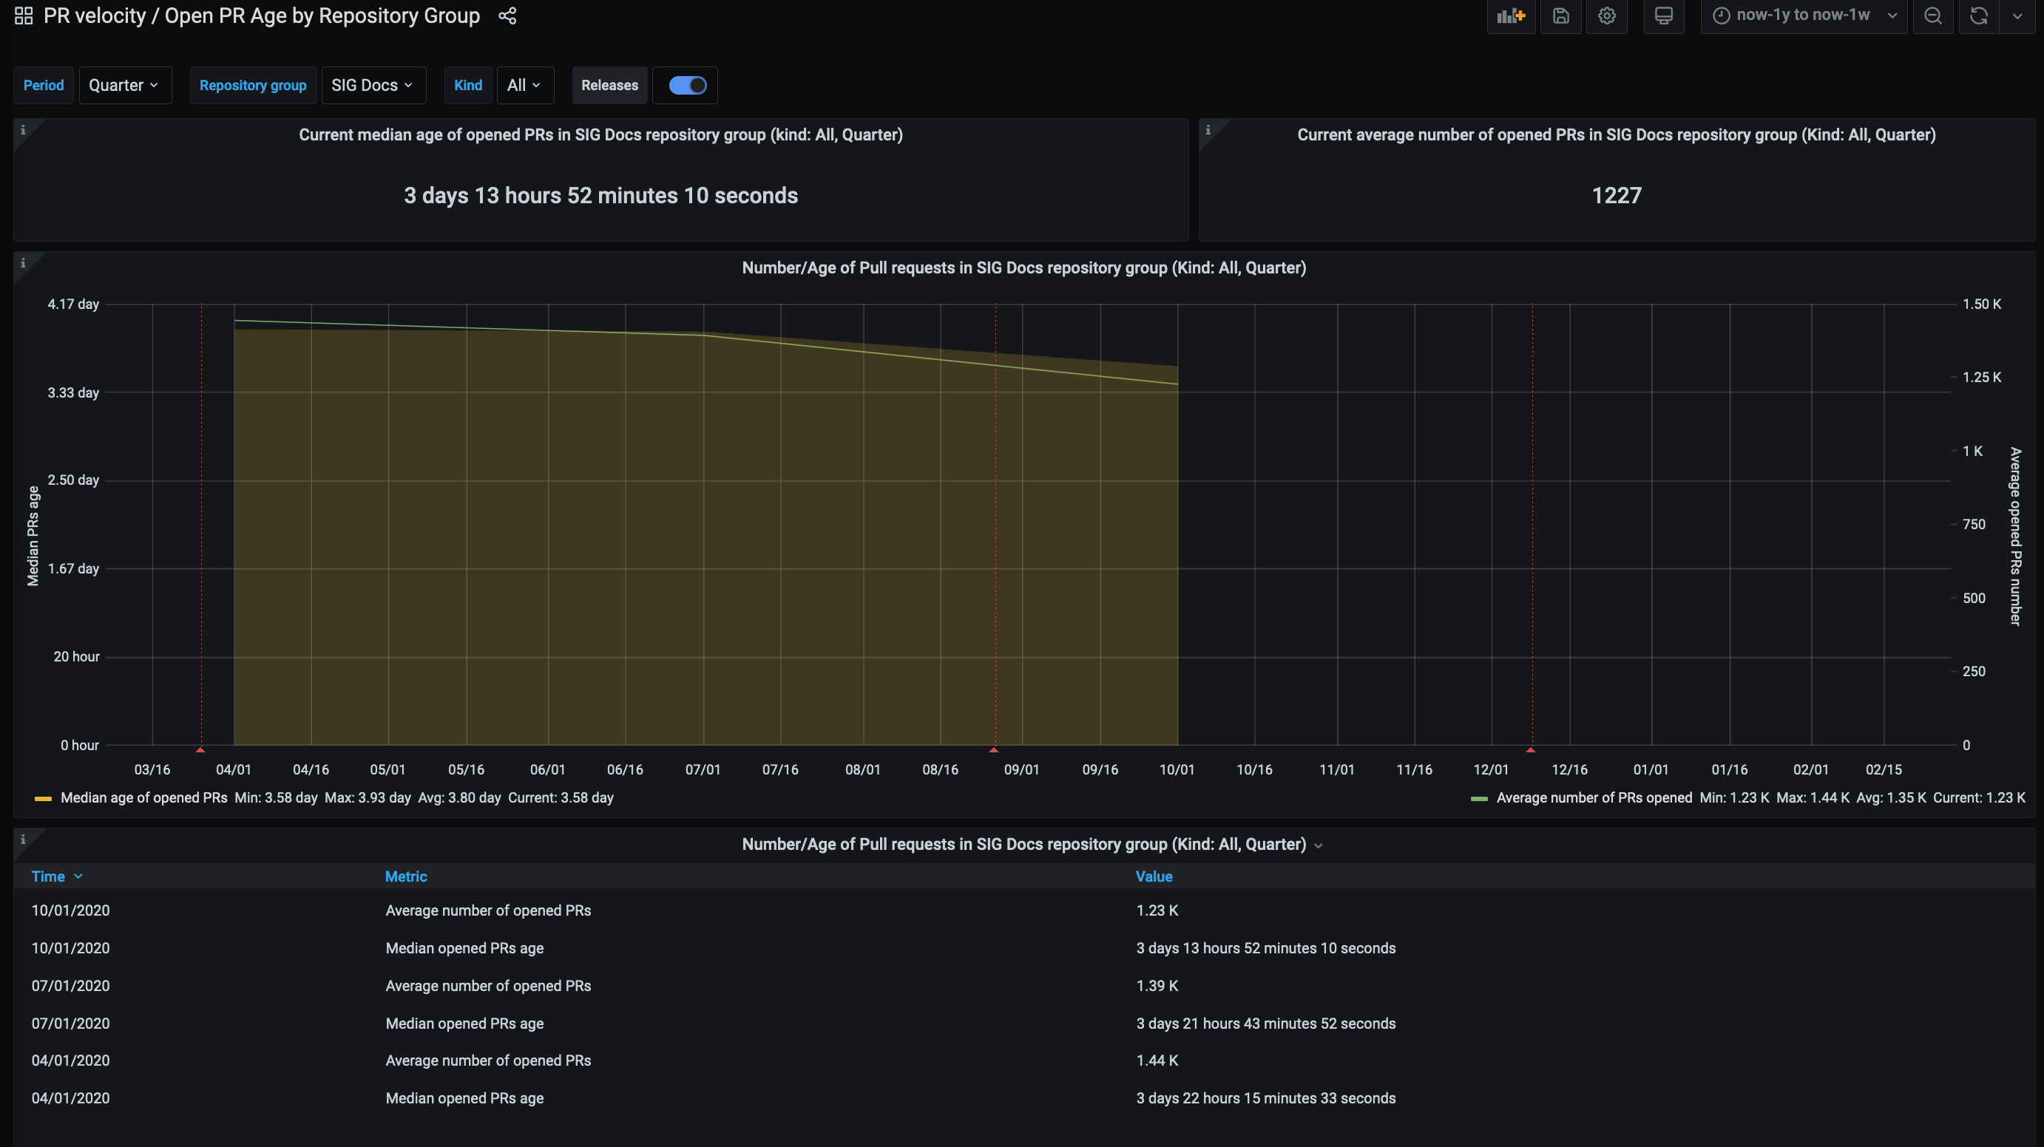Toggle Average number of PRs opened series
Viewport: 2044px width, 1147px height.
(x=1594, y=798)
